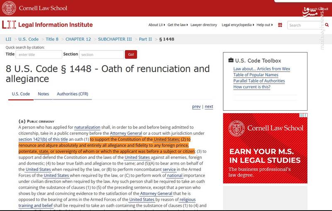The width and height of the screenshot is (332, 211).
Task: Click the LII logo in header
Action: pos(9,25)
